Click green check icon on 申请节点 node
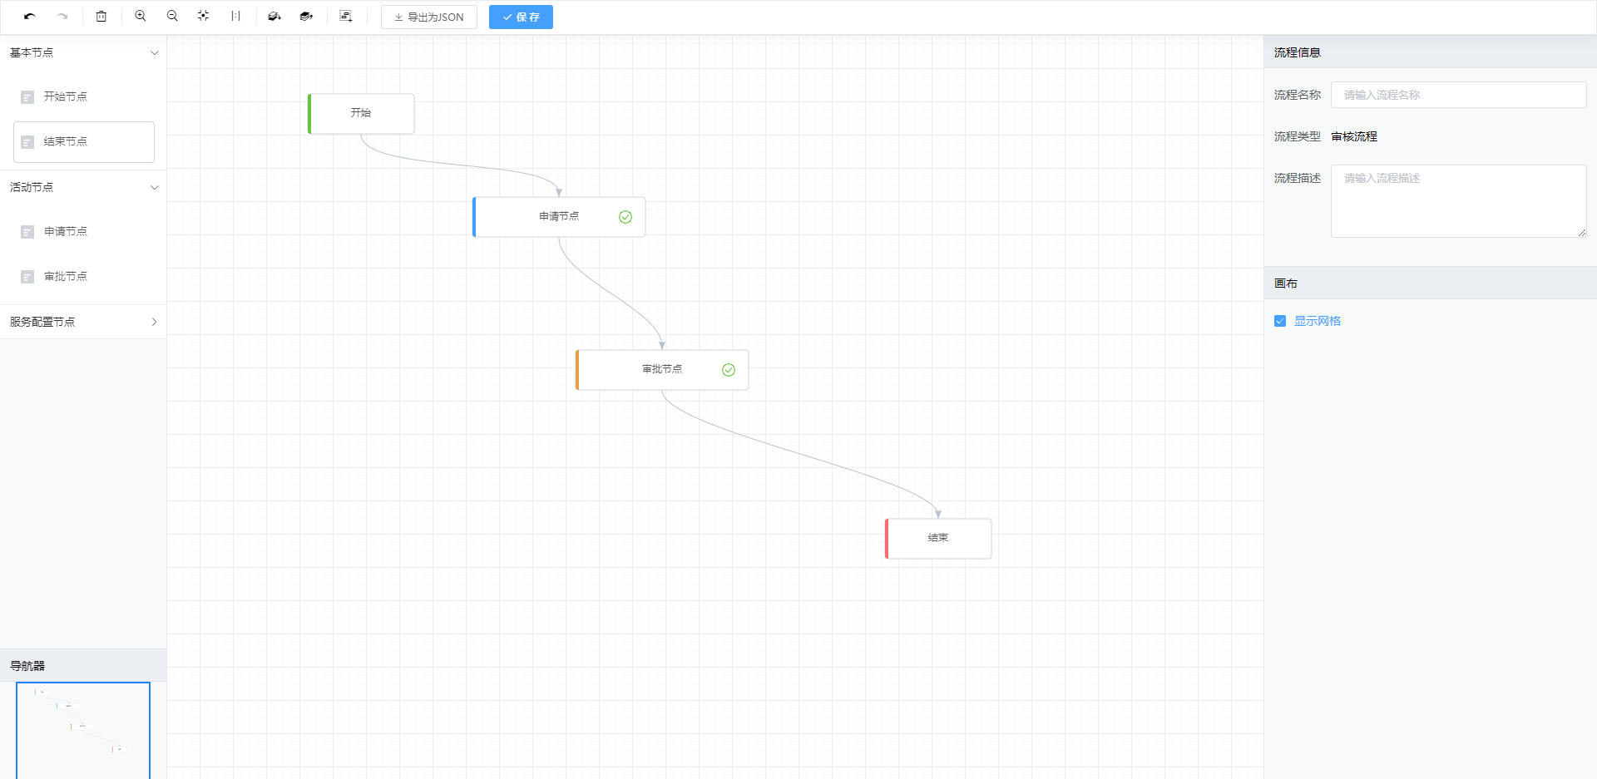Viewport: 1597px width, 779px height. click(x=625, y=217)
